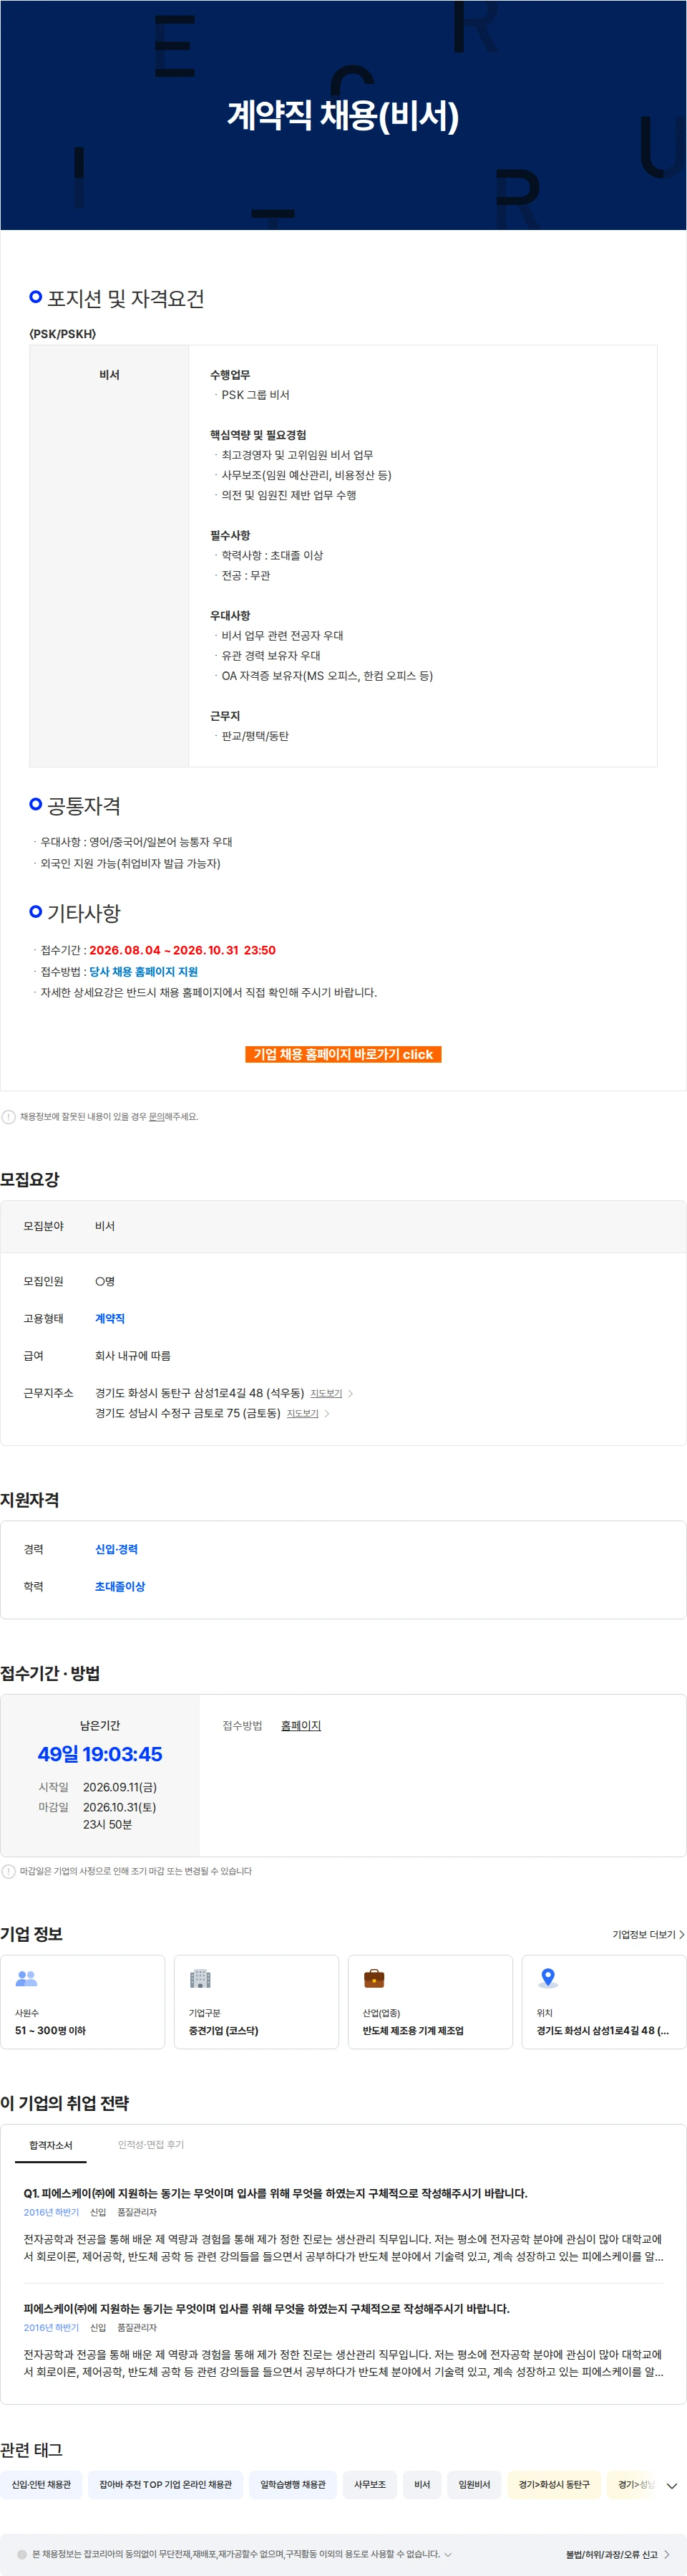This screenshot has height=2576, width=687.
Task: Click the 기업구분 building icon
Action: tap(200, 1978)
